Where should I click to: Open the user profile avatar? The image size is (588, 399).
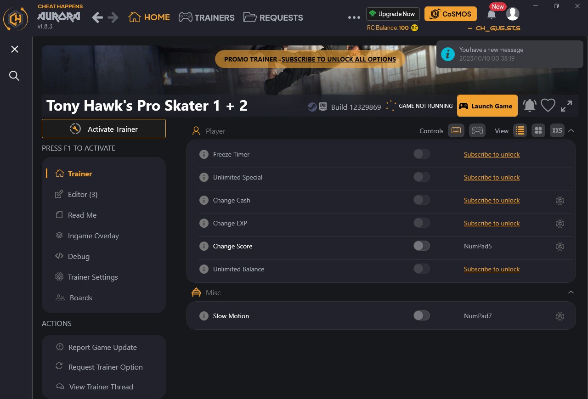tap(513, 14)
